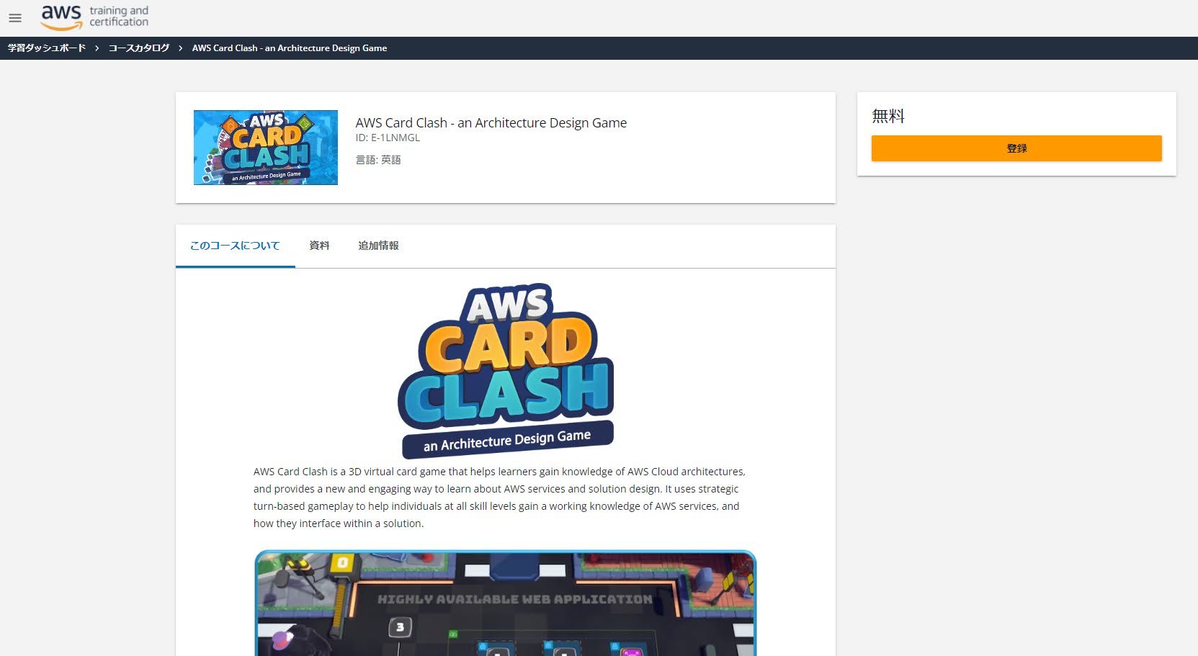The width and height of the screenshot is (1198, 656).
Task: Navigate to 学習ダッシュボード via the breadcrumb
Action: point(45,48)
